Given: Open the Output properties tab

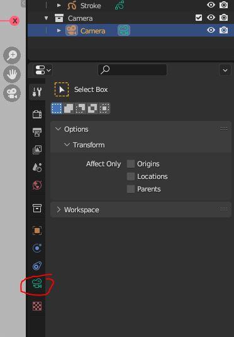Looking at the screenshot, I should (37, 132).
